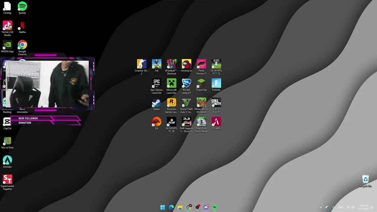This screenshot has width=377, height=212.
Task: Open Spotify from the taskbar
Action: click(215, 207)
